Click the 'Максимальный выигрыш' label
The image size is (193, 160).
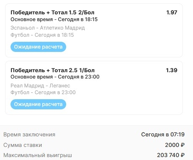click(x=38, y=155)
